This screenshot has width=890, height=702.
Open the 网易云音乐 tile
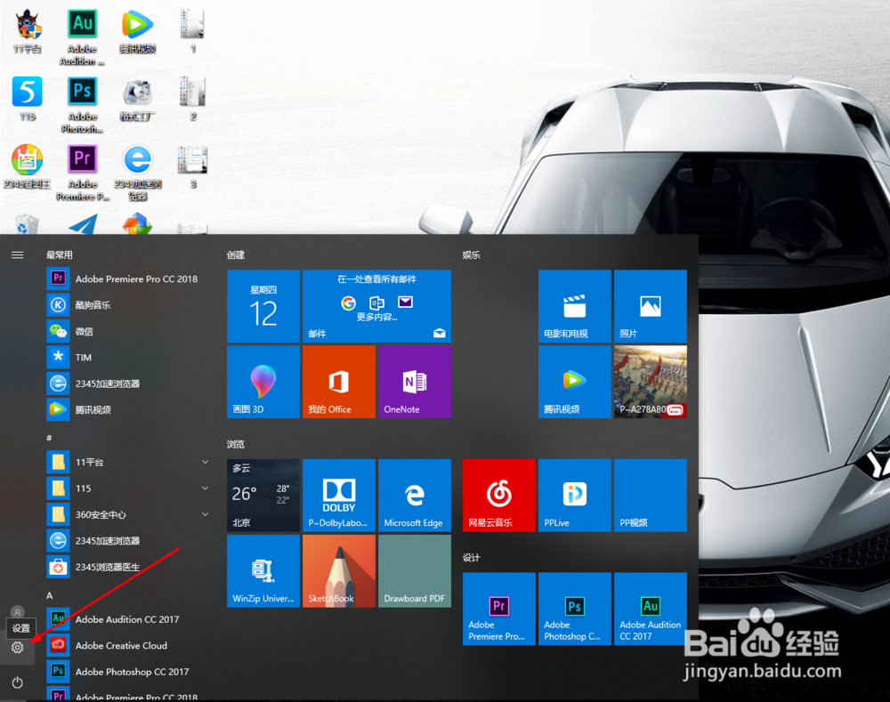tap(499, 496)
